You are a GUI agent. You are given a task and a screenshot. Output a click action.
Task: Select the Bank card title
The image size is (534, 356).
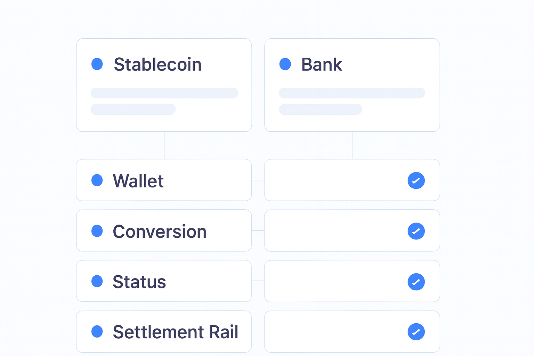pos(322,64)
